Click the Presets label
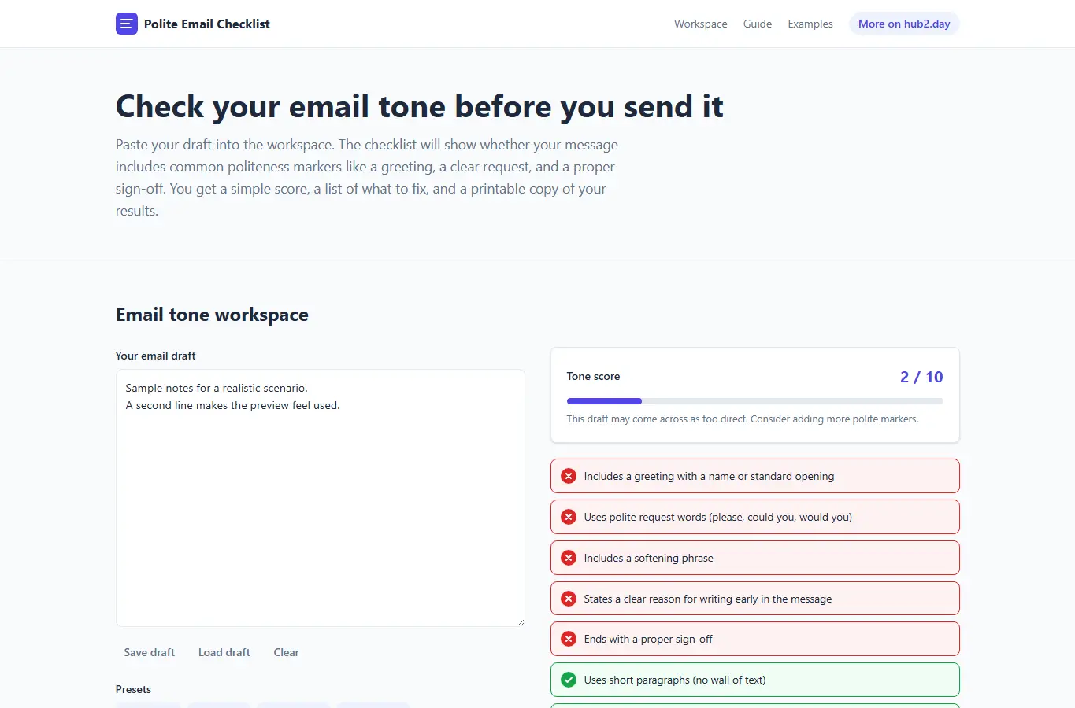 [x=133, y=689]
